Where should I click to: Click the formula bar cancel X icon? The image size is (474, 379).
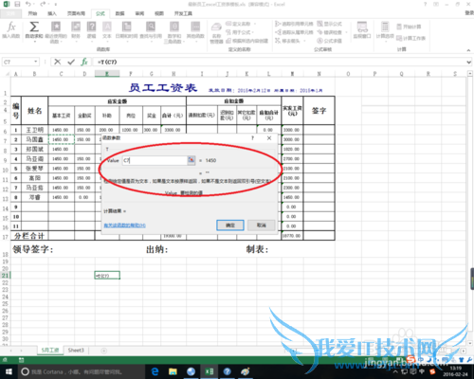(57, 62)
